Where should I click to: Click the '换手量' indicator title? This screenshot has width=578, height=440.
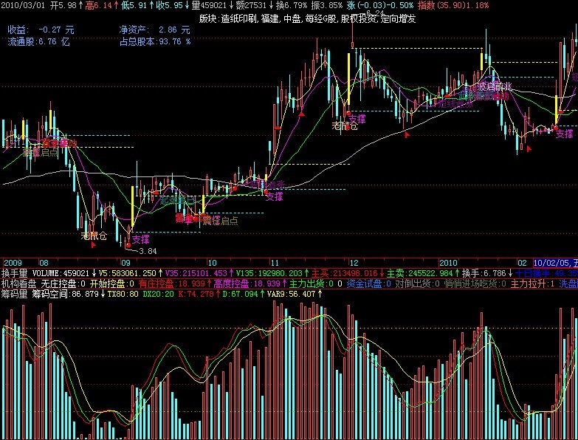pos(14,273)
